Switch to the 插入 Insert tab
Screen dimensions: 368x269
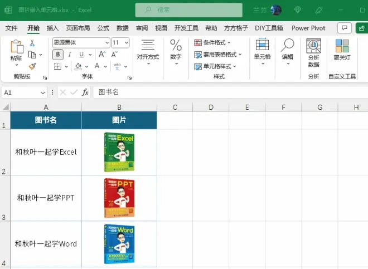(52, 28)
